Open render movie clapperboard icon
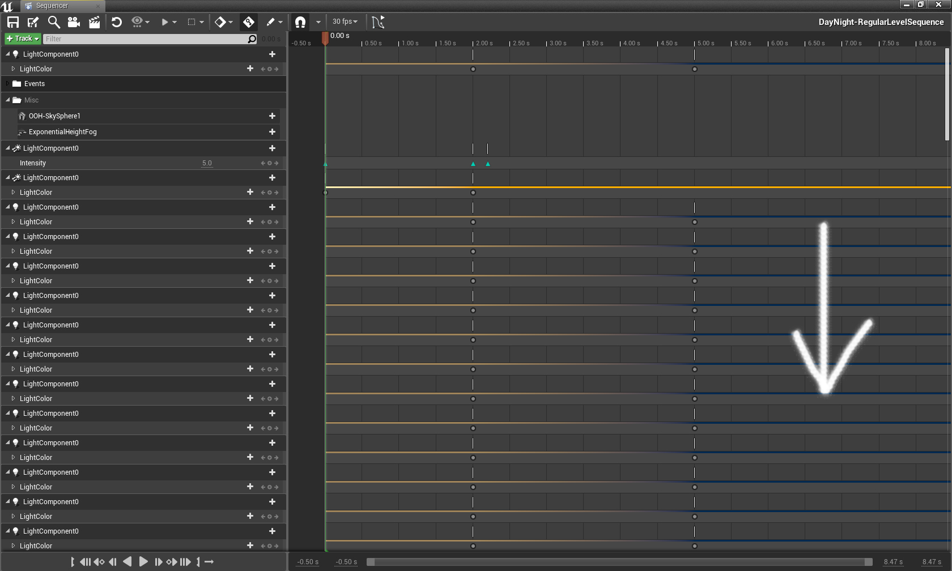The height and width of the screenshot is (571, 952). (94, 22)
